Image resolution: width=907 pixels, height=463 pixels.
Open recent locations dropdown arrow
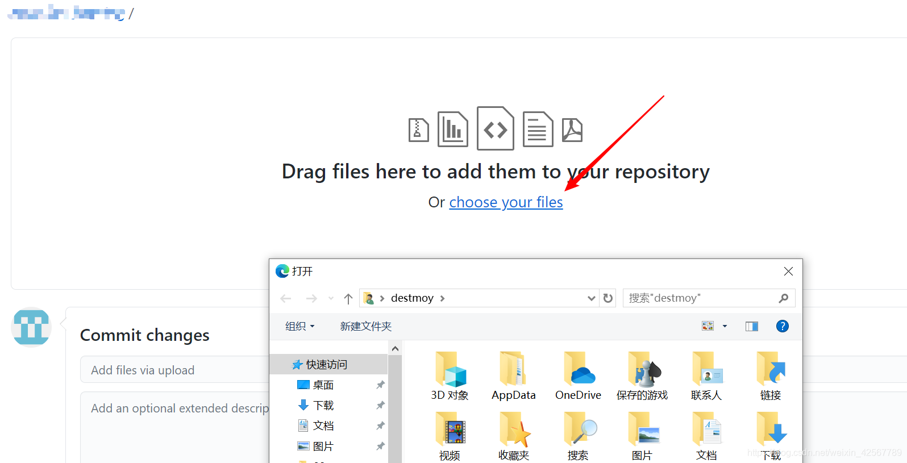click(x=331, y=298)
